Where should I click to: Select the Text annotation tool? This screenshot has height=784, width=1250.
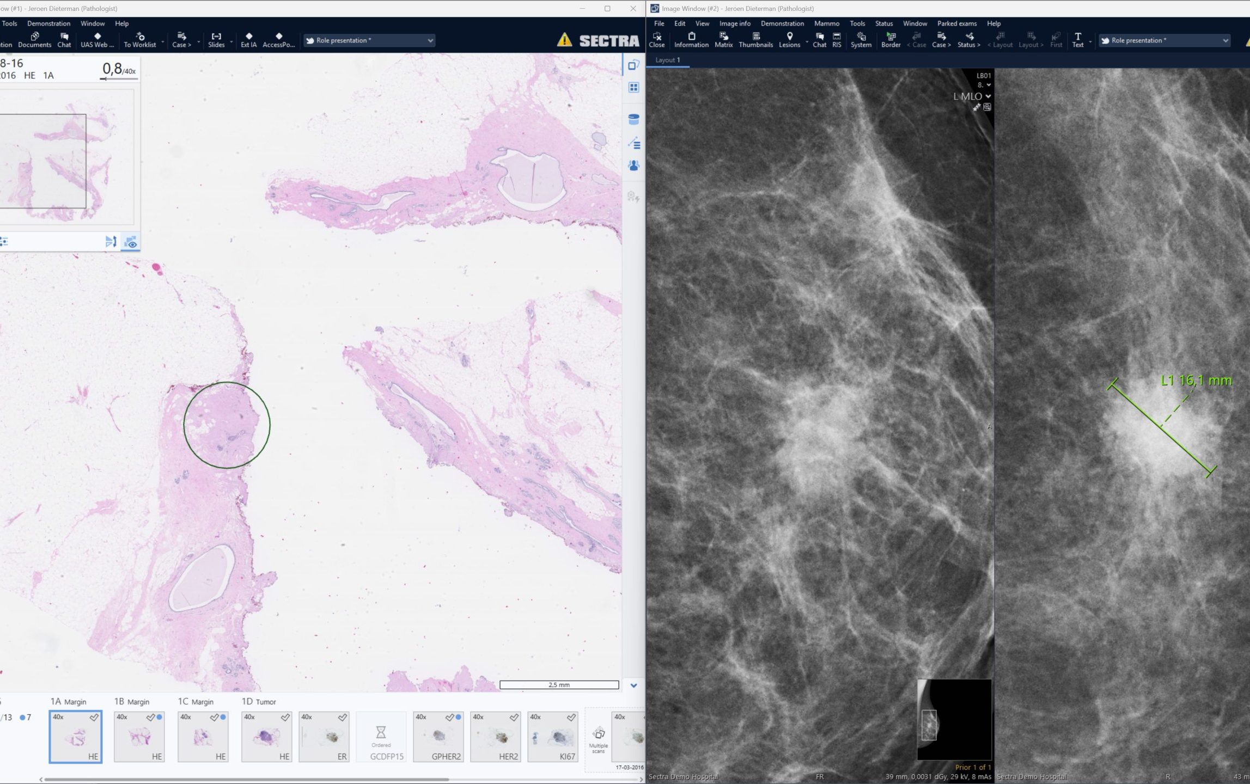pyautogui.click(x=1077, y=40)
